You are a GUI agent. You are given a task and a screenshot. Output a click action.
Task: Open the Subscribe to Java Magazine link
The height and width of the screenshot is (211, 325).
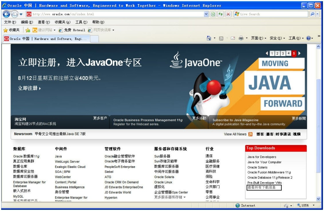click(x=235, y=120)
